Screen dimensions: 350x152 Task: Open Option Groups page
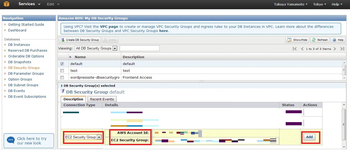[x=20, y=79]
